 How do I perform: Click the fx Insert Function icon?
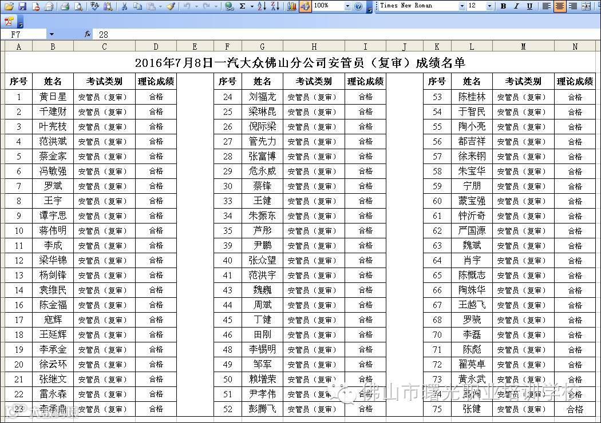tap(88, 34)
